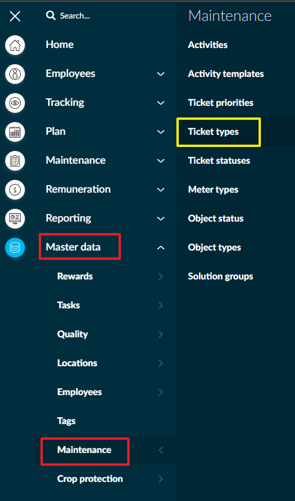Click the Master data database icon

point(15,247)
